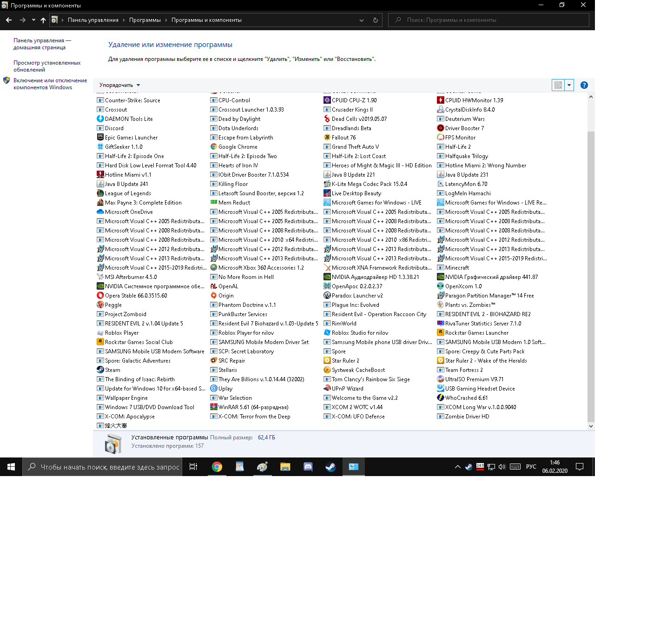The height and width of the screenshot is (636, 647).
Task: Click the program list scrollbar thumb
Action: click(591, 276)
